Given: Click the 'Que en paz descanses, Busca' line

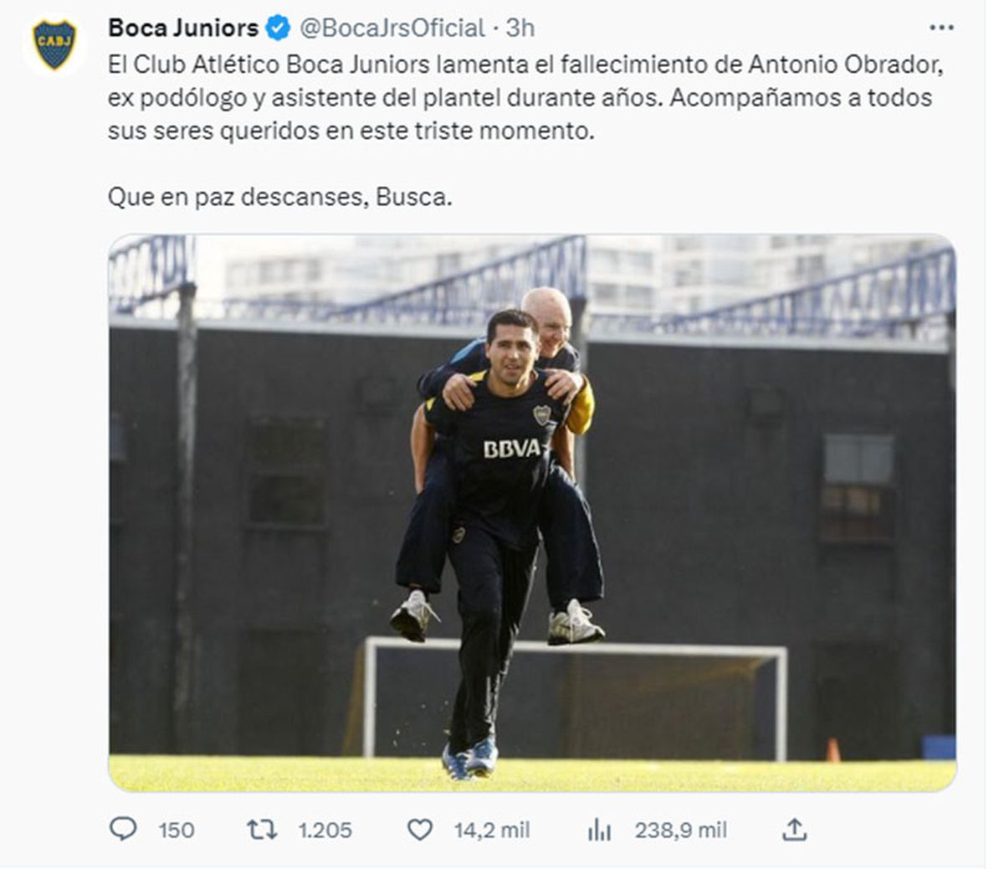Looking at the screenshot, I should click(x=279, y=198).
